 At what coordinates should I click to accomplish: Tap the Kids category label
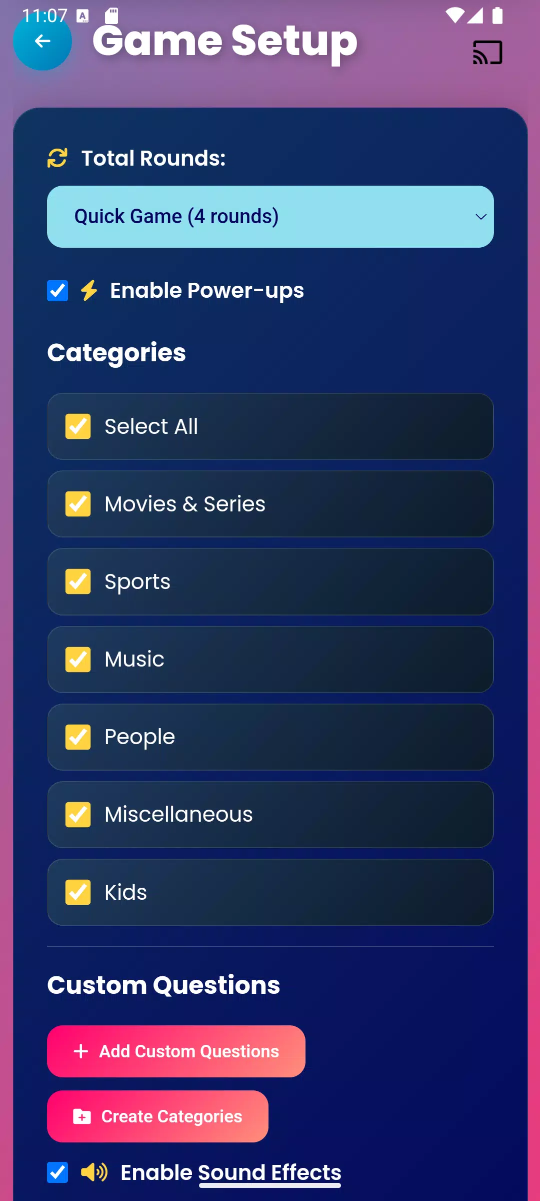[x=126, y=892]
